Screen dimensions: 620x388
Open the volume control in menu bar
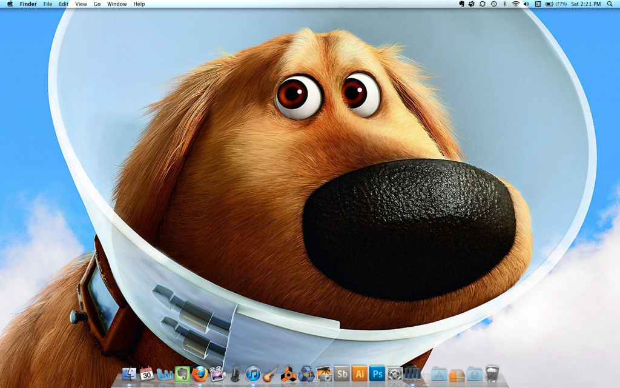(526, 4)
